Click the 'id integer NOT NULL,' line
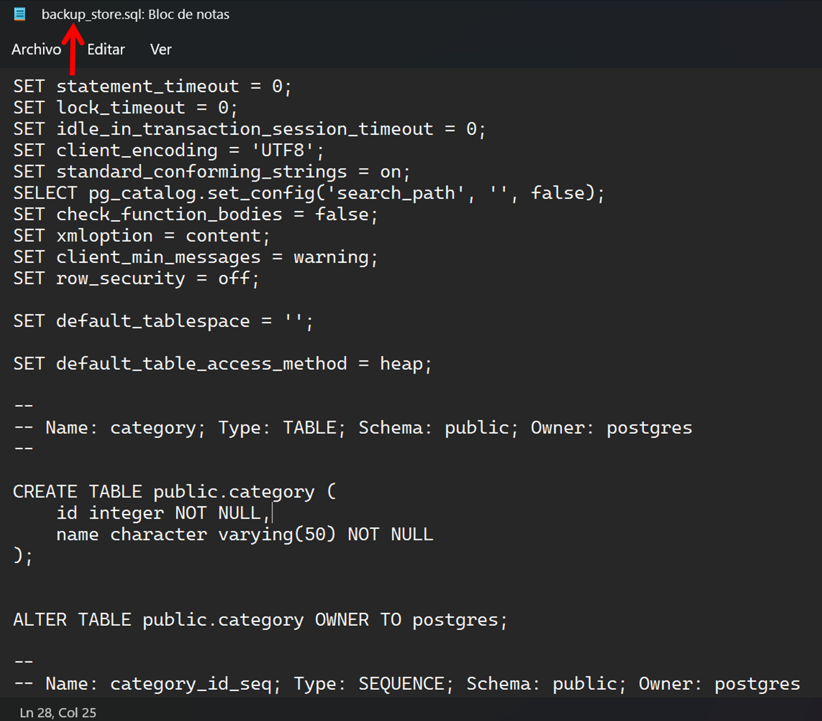This screenshot has height=721, width=822. [163, 513]
